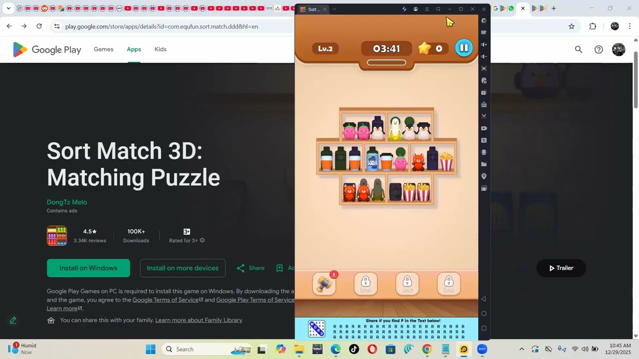Toggle the add to wishlist bookmark
This screenshot has height=359, width=639.
click(x=280, y=268)
